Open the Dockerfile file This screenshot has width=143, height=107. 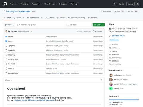[x=12, y=50]
